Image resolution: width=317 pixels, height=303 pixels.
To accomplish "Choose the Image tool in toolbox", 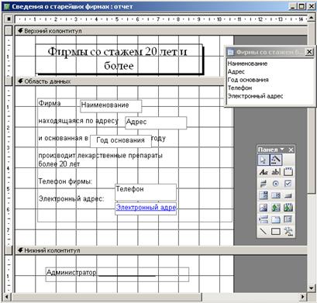I will pyautogui.click(x=264, y=207).
